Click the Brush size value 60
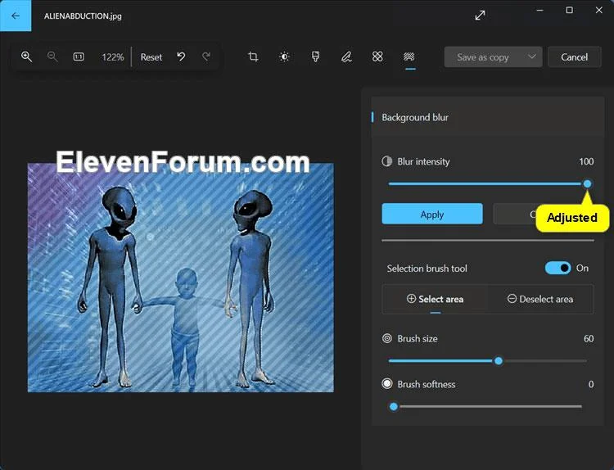This screenshot has height=470, width=614. click(589, 338)
